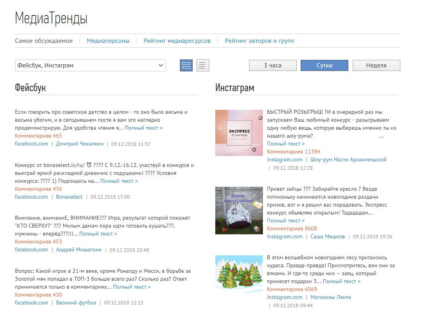Open author Шоу-рум Насти Архангельской
Image resolution: width=423 pixels, height=318 pixels.
(348, 160)
